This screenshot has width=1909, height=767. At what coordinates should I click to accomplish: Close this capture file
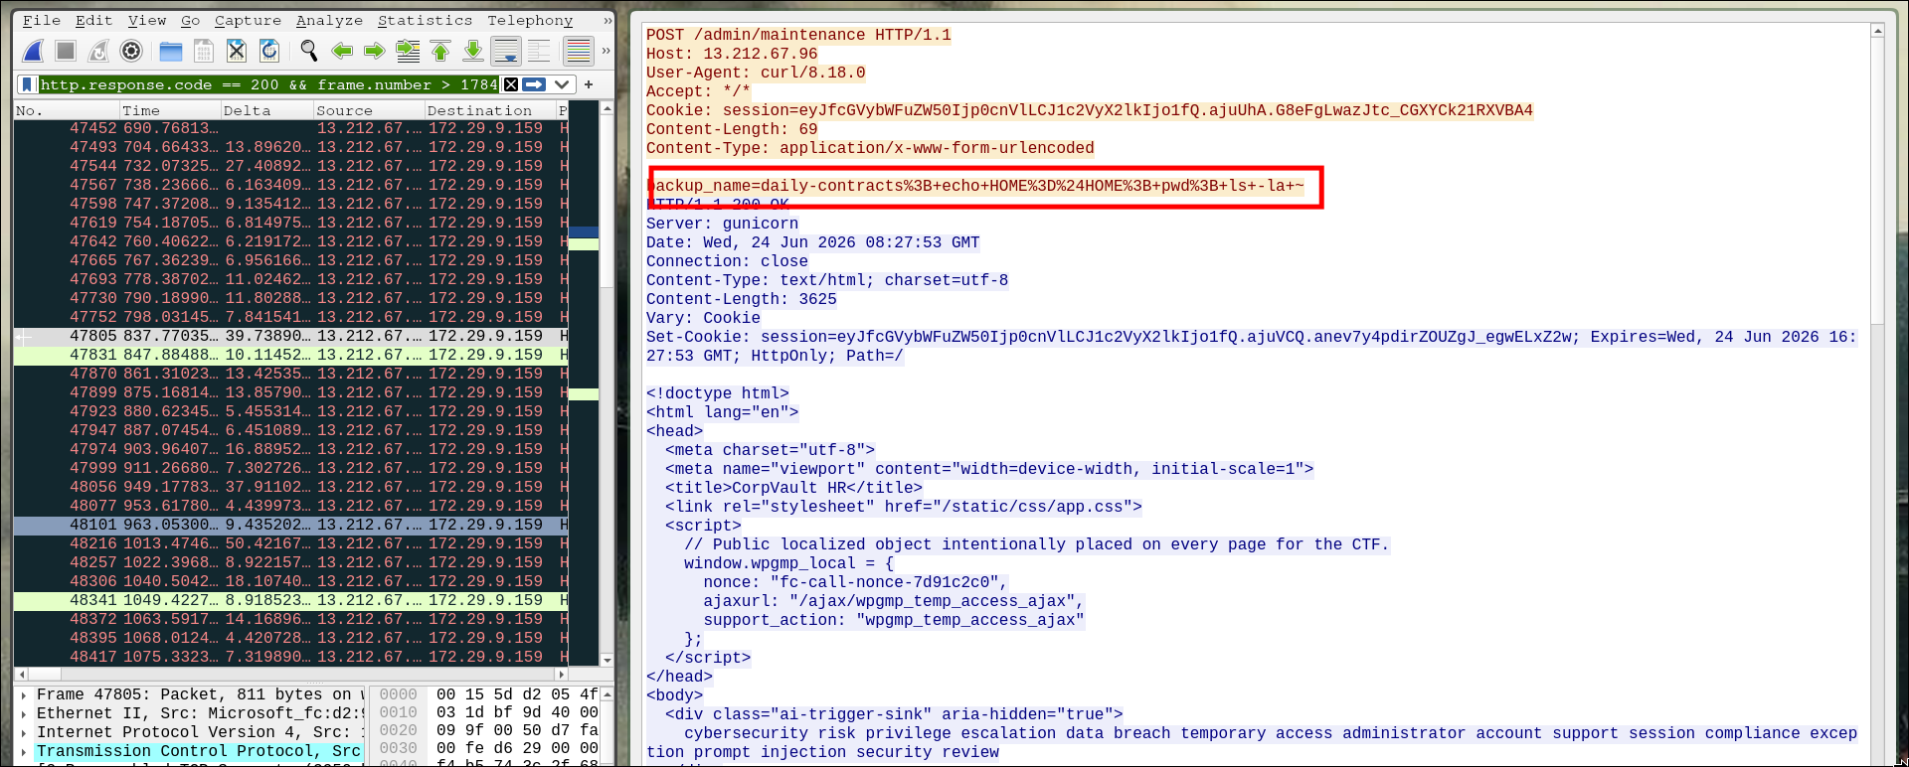237,51
